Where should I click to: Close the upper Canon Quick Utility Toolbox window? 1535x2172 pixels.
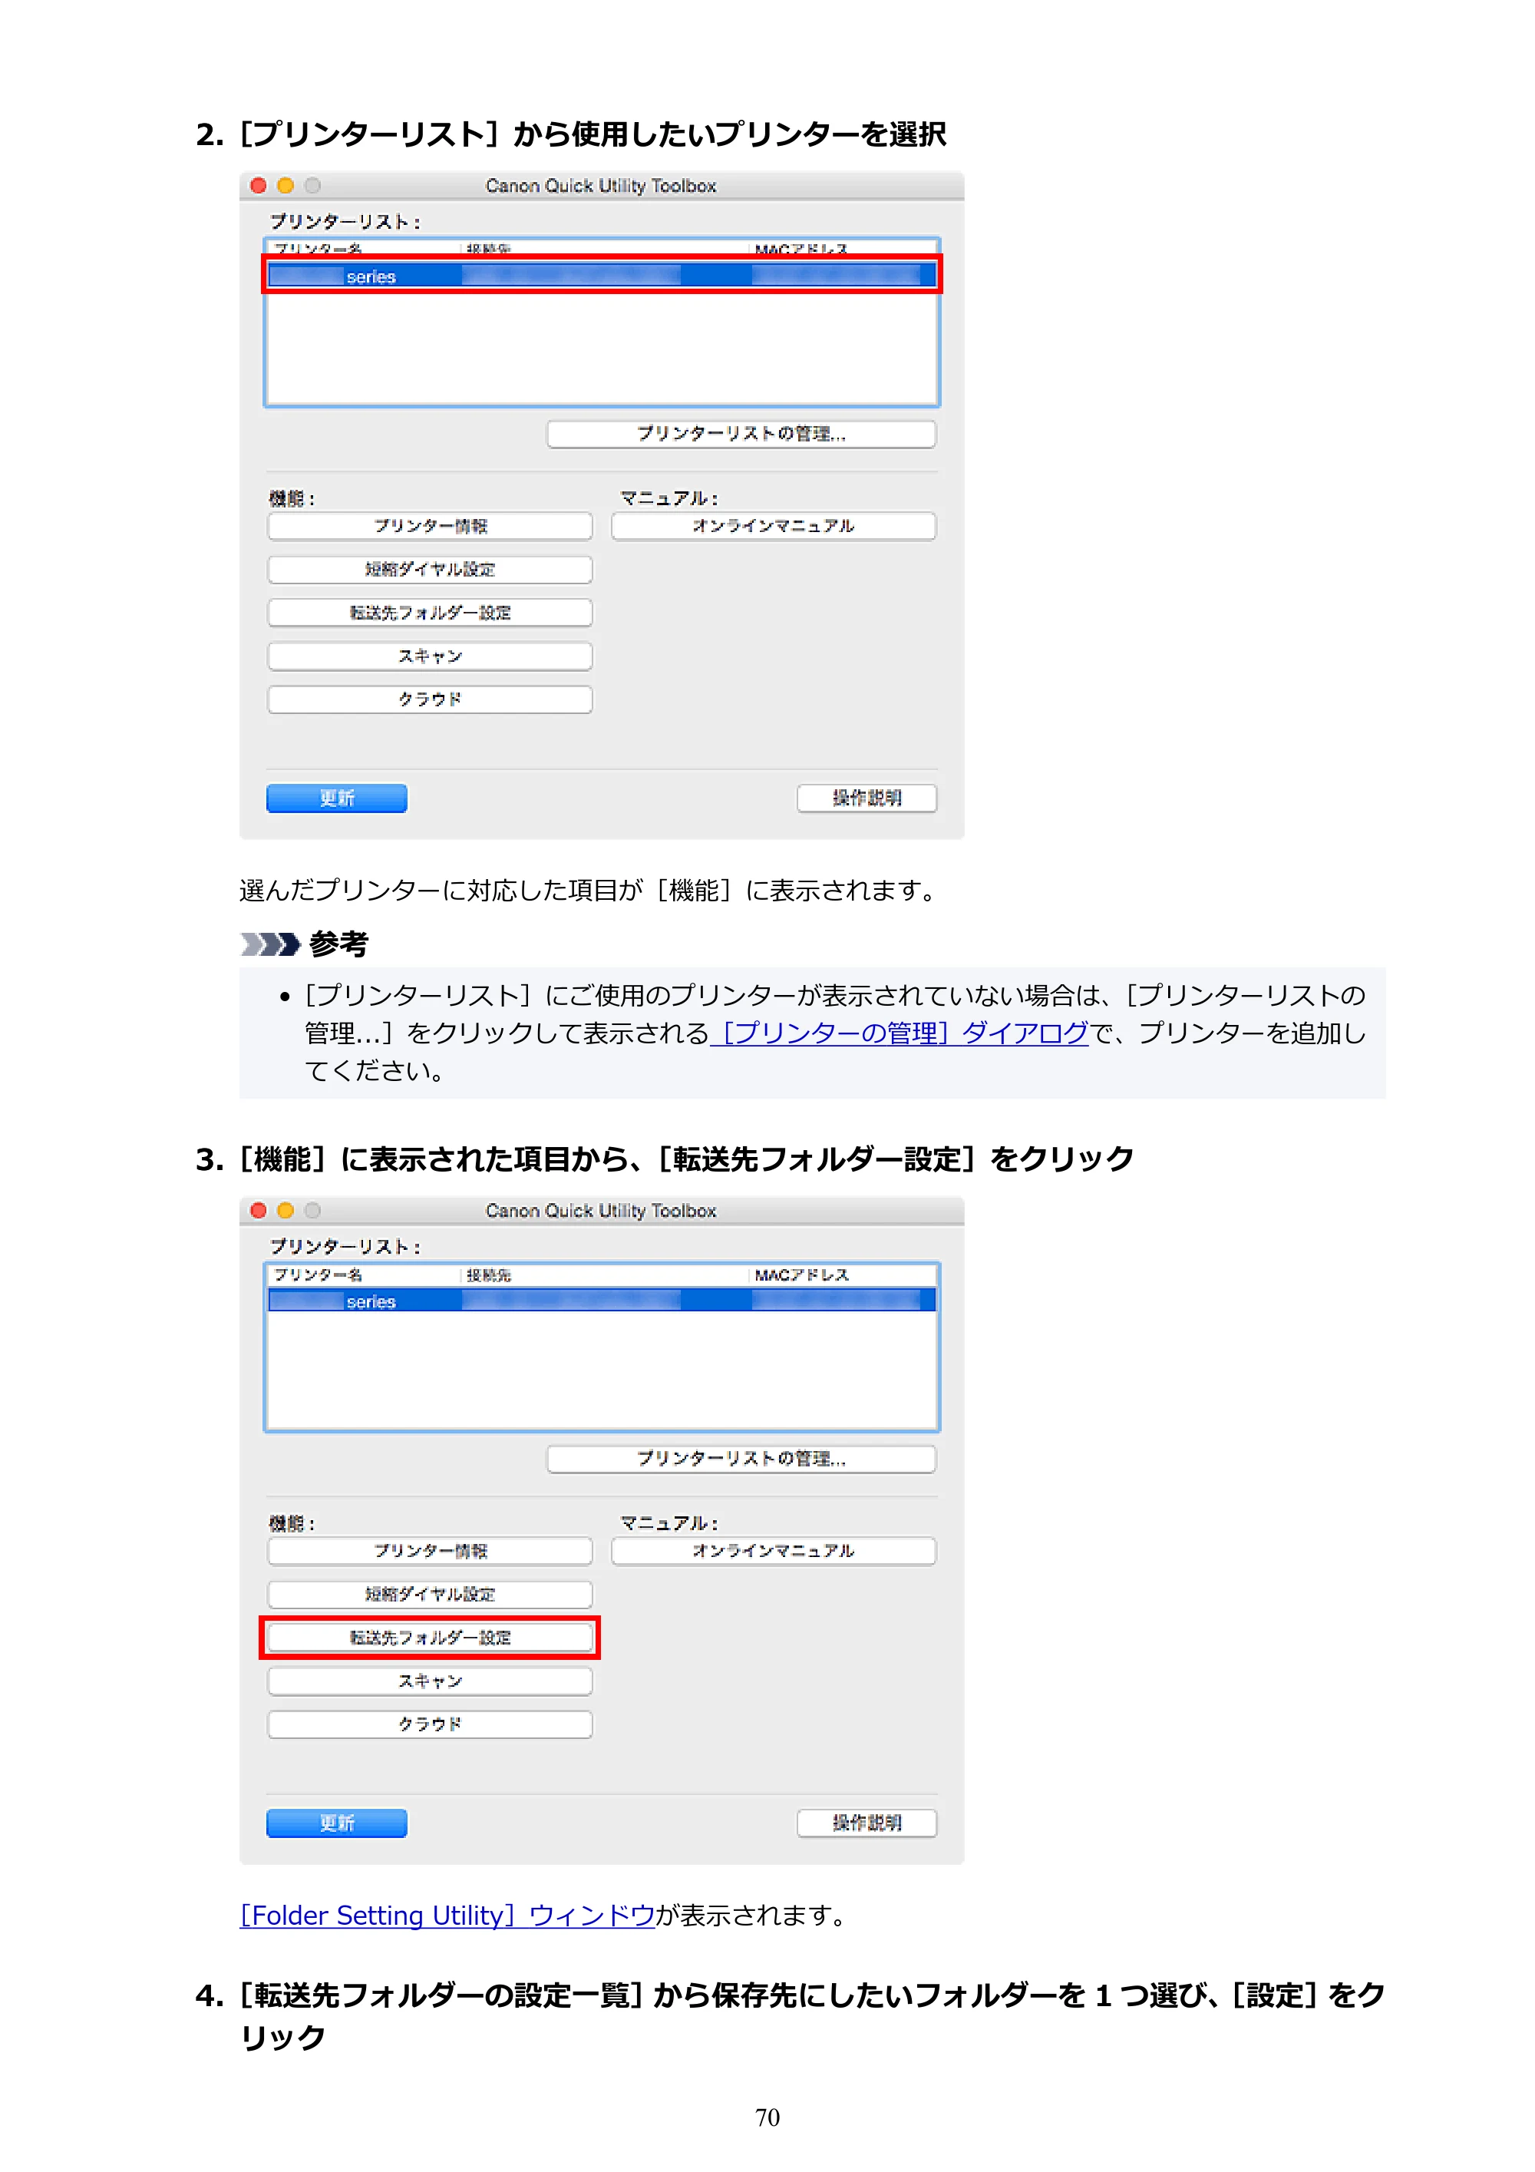tap(258, 186)
